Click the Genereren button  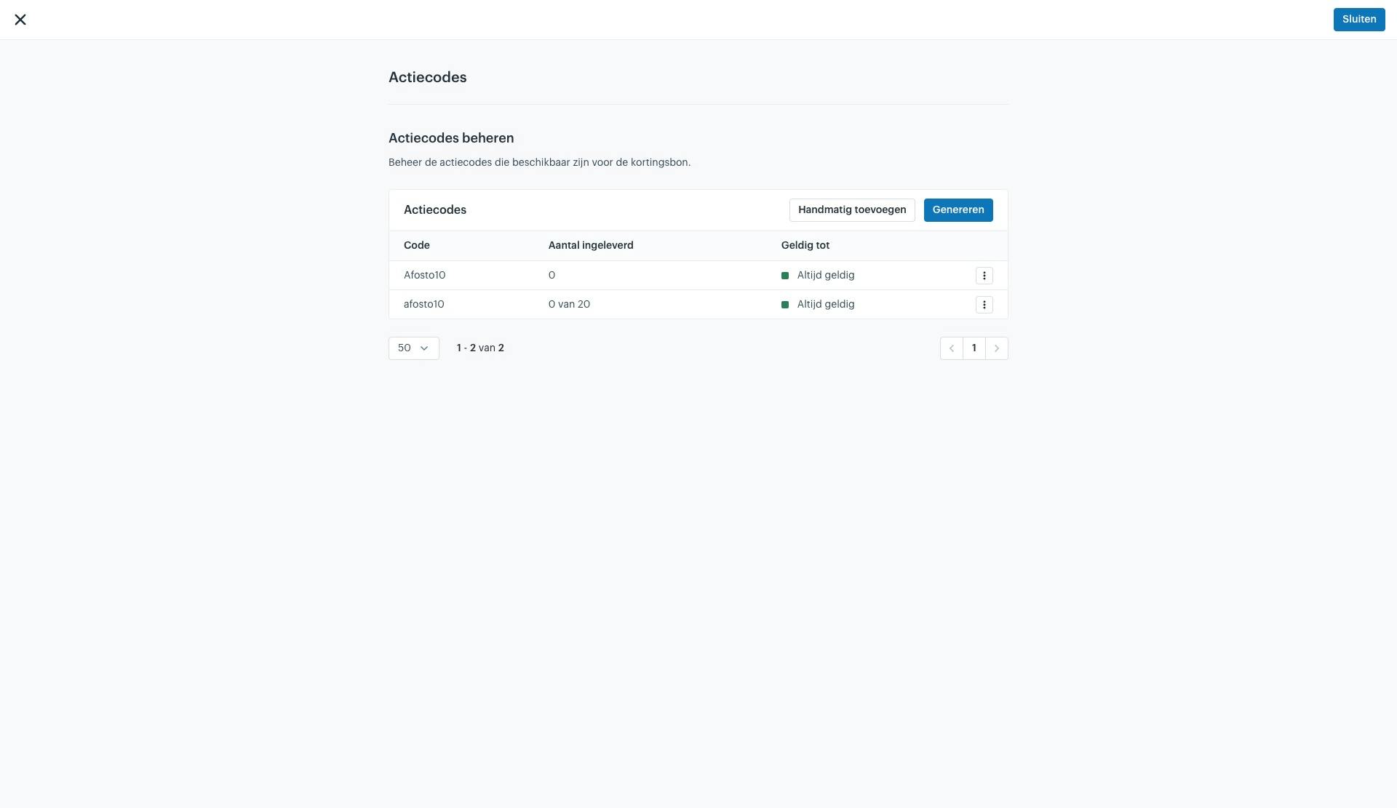coord(958,210)
